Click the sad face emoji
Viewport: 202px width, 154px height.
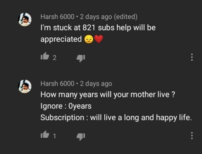(88, 39)
